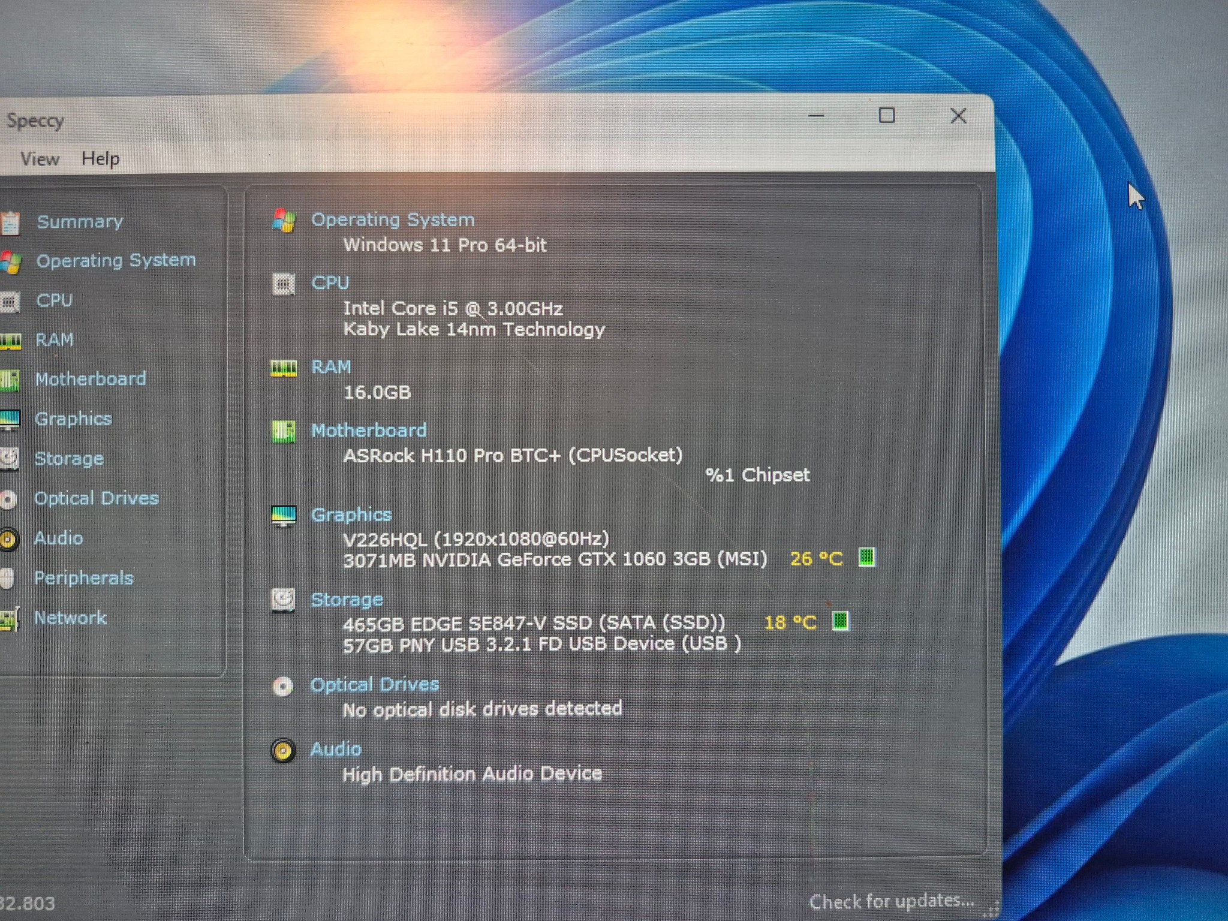Image resolution: width=1228 pixels, height=921 pixels.
Task: Select the V226HQL monitor line
Action: [476, 539]
